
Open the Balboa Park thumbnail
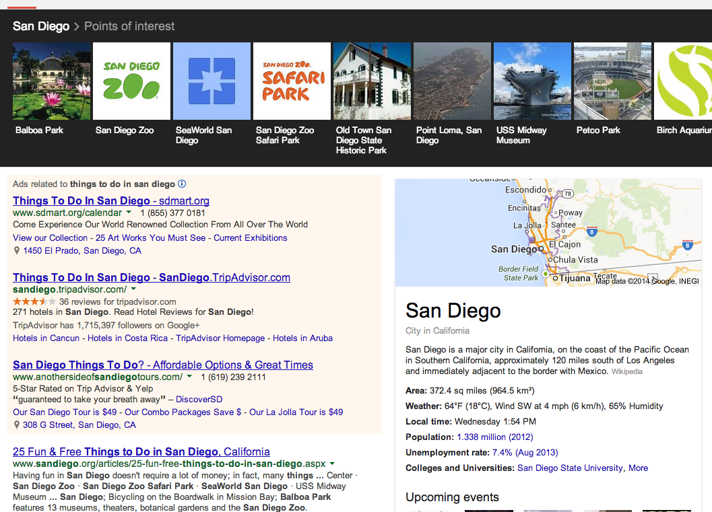click(x=51, y=81)
